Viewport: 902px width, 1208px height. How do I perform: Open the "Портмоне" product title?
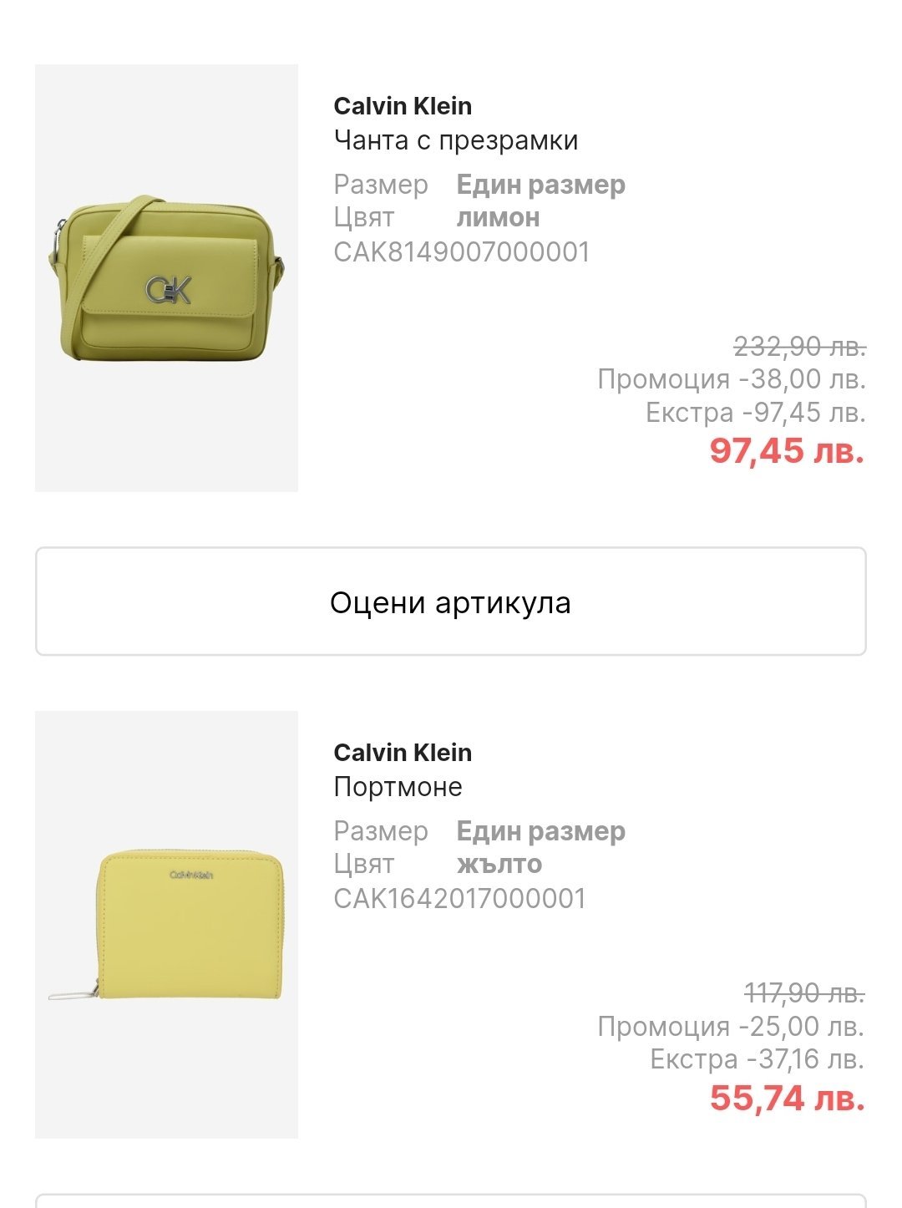point(398,787)
